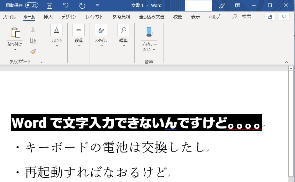Expand the フォント dropdown arrow
The width and height of the screenshot is (295, 182).
[57, 45]
